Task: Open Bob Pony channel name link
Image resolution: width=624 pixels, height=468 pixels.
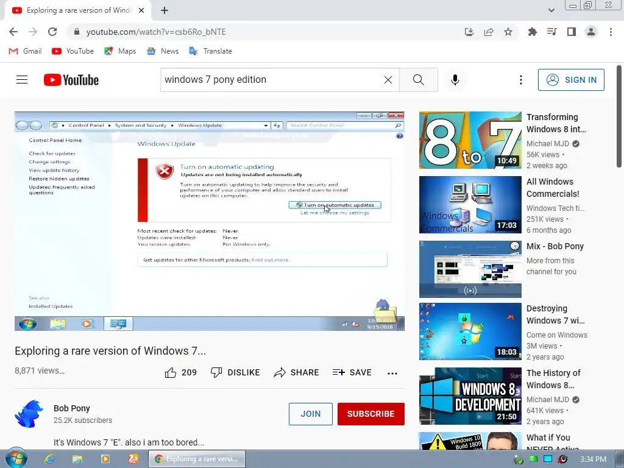Action: point(72,408)
